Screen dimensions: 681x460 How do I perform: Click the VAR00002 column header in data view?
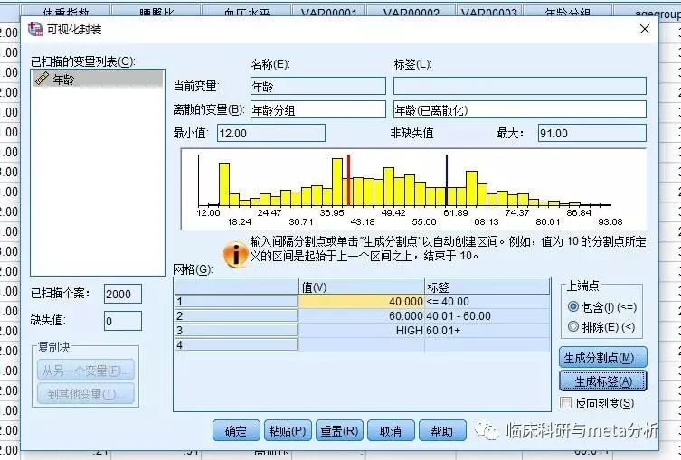[411, 12]
